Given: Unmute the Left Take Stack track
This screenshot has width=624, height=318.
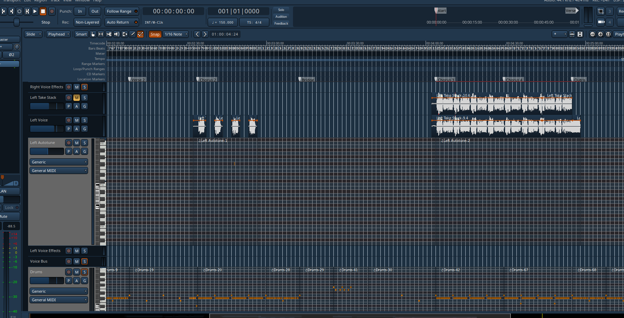Looking at the screenshot, I should [77, 98].
